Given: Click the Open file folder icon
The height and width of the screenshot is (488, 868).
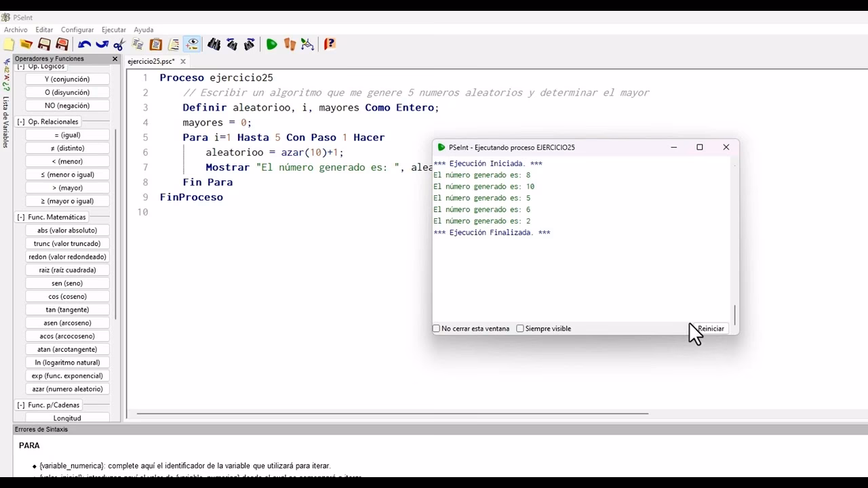Looking at the screenshot, I should click(x=26, y=45).
